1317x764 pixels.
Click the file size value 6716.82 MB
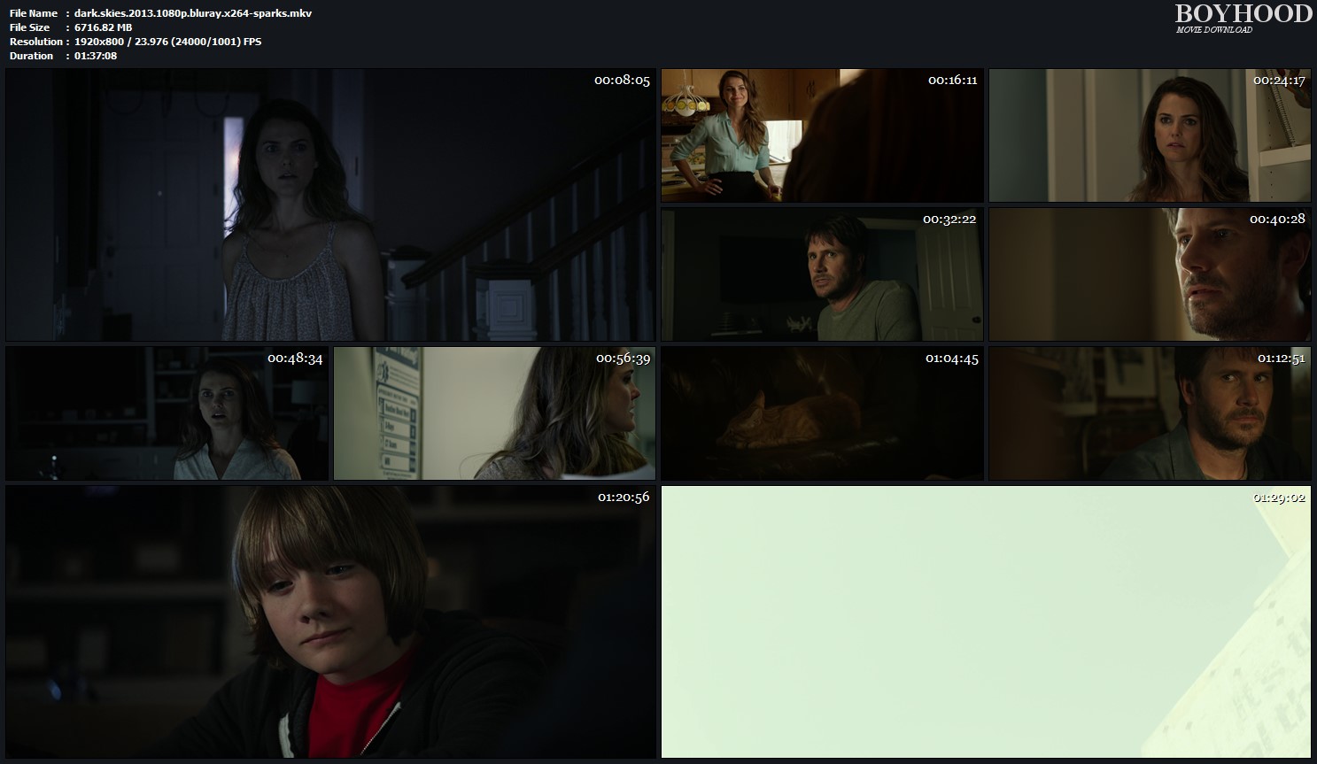104,27
